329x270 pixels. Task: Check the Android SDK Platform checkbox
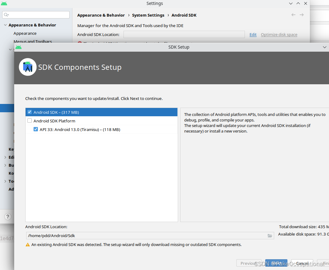(30, 121)
